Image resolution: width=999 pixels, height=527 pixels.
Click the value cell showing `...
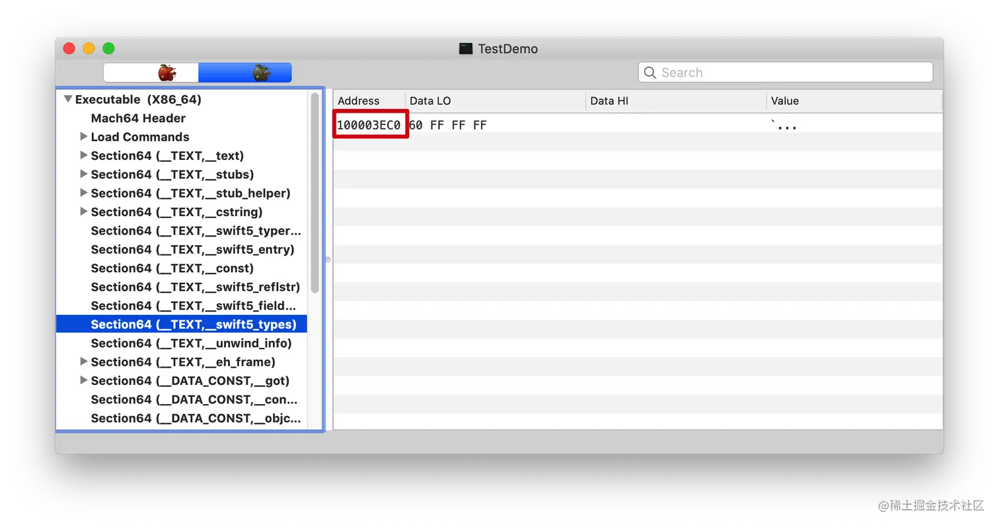pyautogui.click(x=784, y=125)
